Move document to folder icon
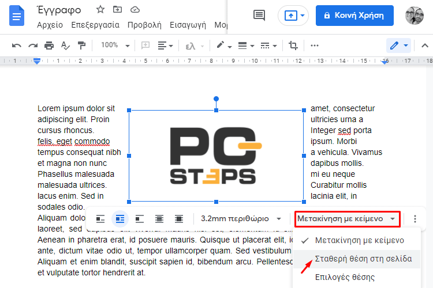Screen dimensions: 433x288 (117, 10)
